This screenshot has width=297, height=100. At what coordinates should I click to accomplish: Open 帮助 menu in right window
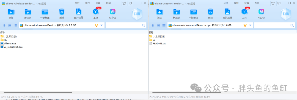click(257, 3)
